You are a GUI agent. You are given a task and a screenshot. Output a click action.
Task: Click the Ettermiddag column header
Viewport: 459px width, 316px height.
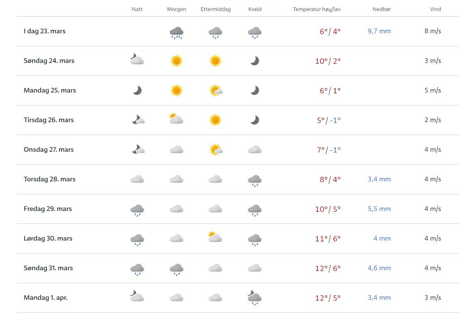[x=216, y=9]
